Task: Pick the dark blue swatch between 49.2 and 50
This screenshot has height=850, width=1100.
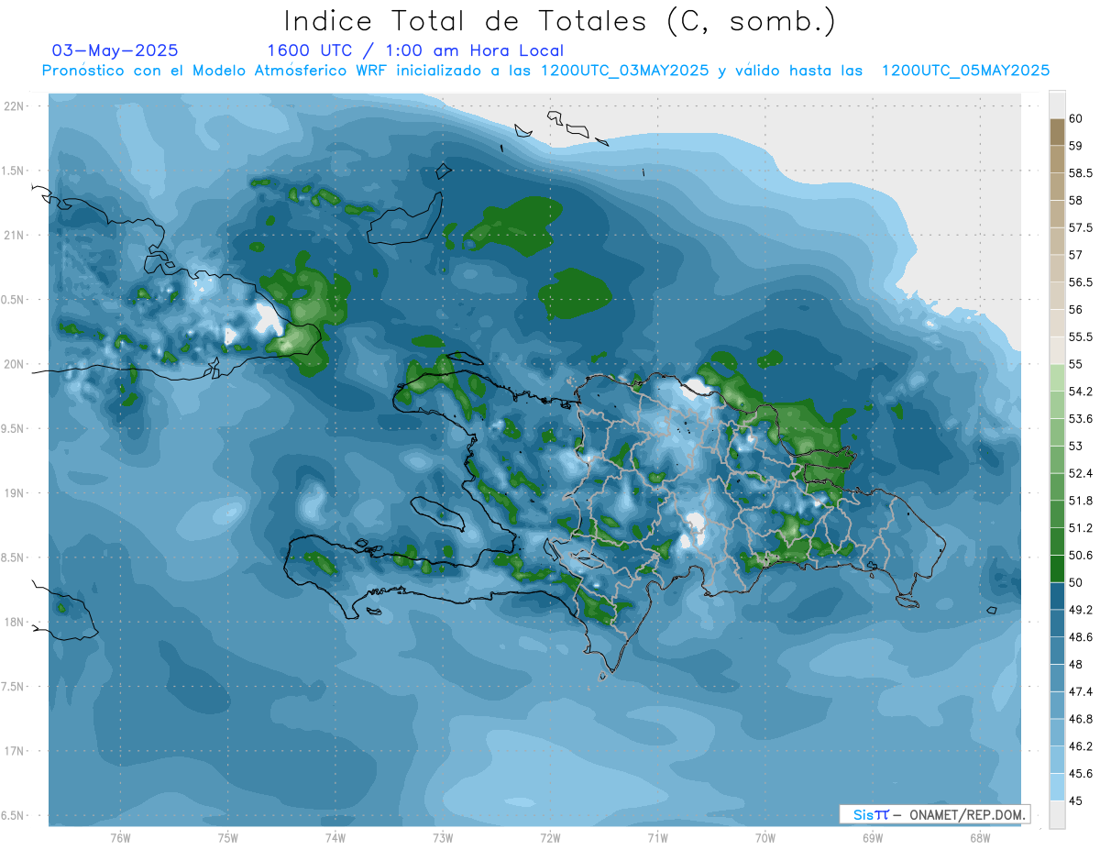Action: (1057, 596)
